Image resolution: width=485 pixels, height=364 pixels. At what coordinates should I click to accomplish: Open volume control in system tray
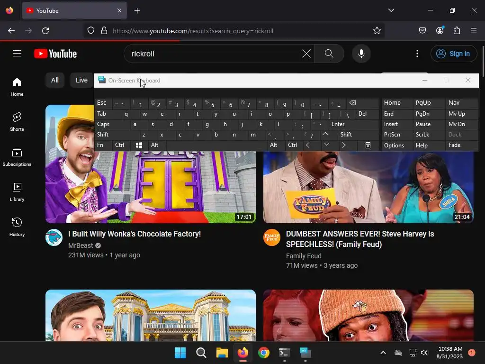[x=424, y=353]
